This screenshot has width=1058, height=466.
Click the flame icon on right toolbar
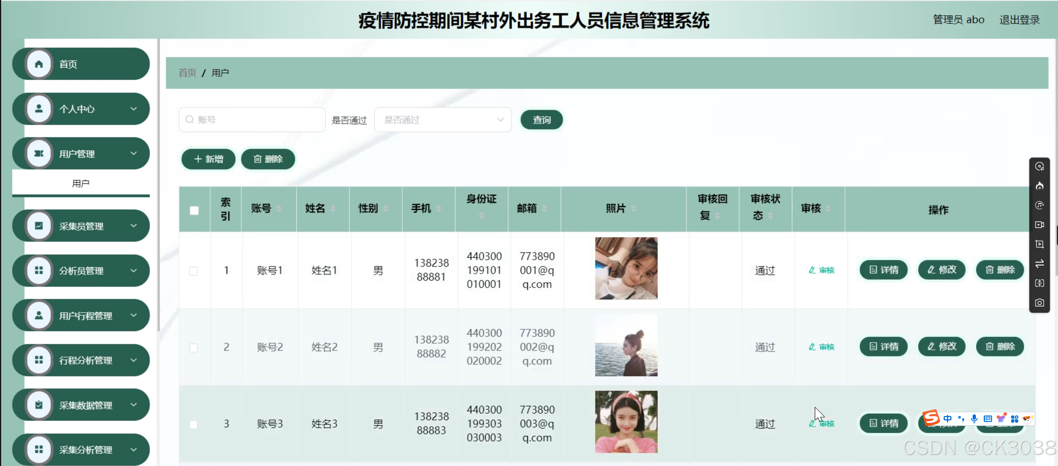(x=1039, y=186)
